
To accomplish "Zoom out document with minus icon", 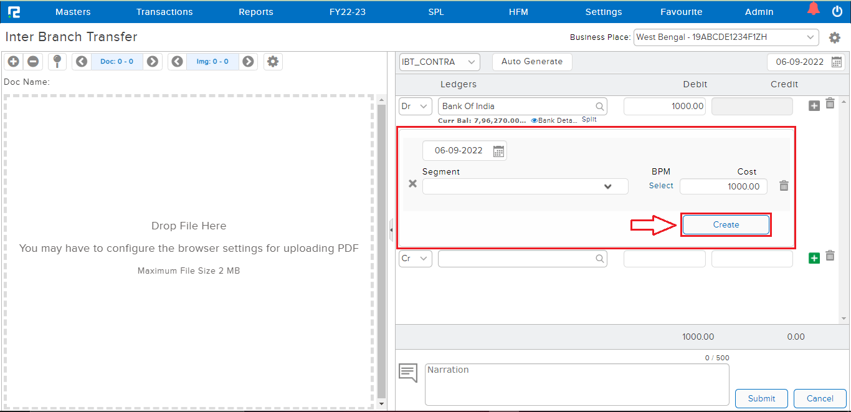I will [33, 61].
